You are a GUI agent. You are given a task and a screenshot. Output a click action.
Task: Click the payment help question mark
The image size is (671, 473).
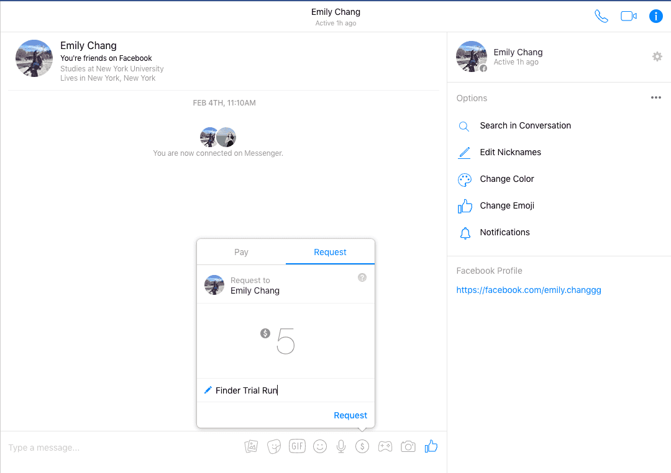[362, 277]
